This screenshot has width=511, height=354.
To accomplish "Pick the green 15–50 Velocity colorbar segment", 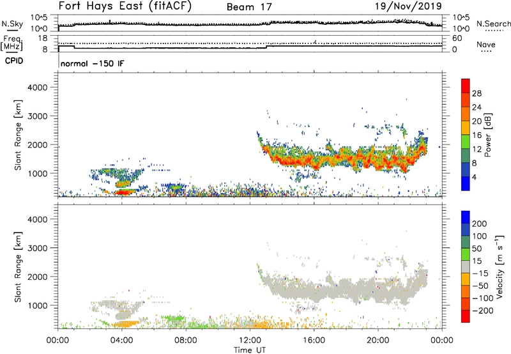I will click(466, 254).
